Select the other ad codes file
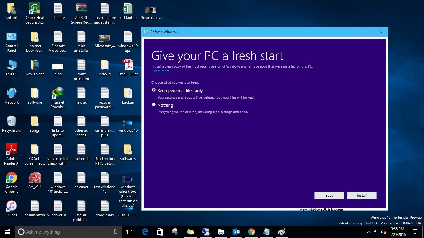Screen dimensions: 424x238 click(x=81, y=126)
